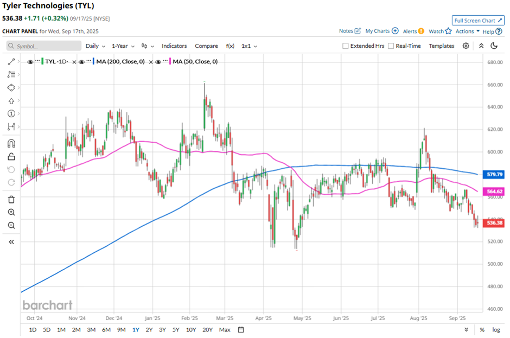Enable the Real-Time checkbox
This screenshot has width=510, height=338.
tap(391, 46)
